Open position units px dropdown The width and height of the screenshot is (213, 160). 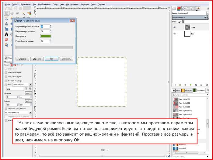click(28, 93)
